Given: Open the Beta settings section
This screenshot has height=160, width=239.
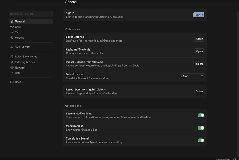Looking at the screenshot, I should pos(30,73).
